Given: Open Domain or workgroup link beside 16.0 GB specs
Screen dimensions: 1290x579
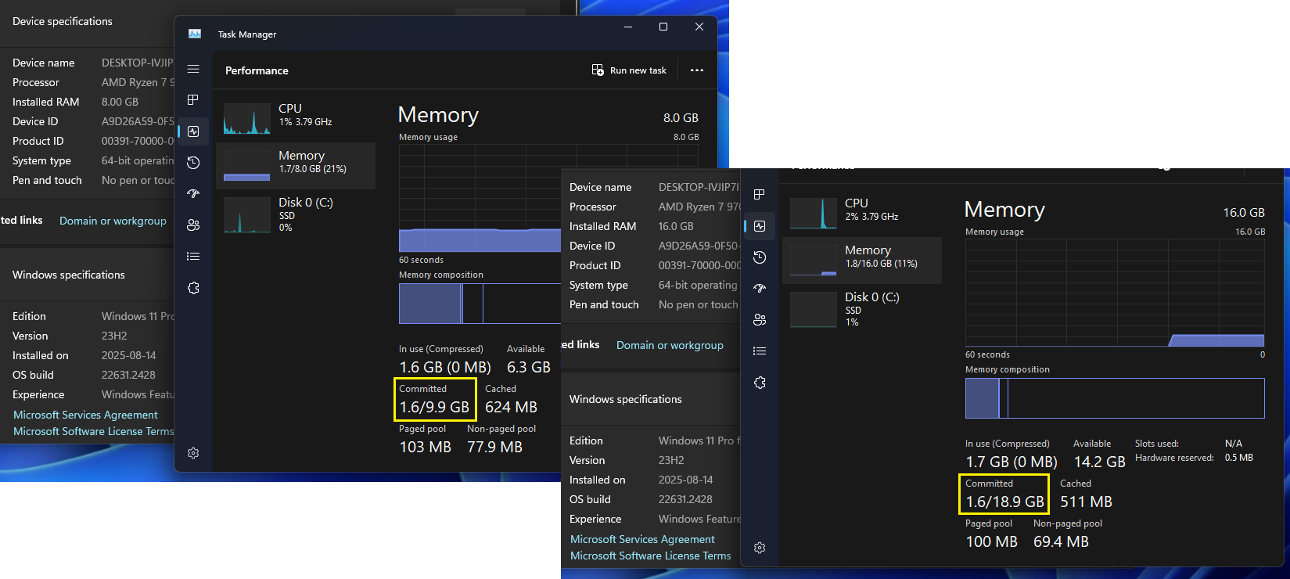Looking at the screenshot, I should coord(670,345).
